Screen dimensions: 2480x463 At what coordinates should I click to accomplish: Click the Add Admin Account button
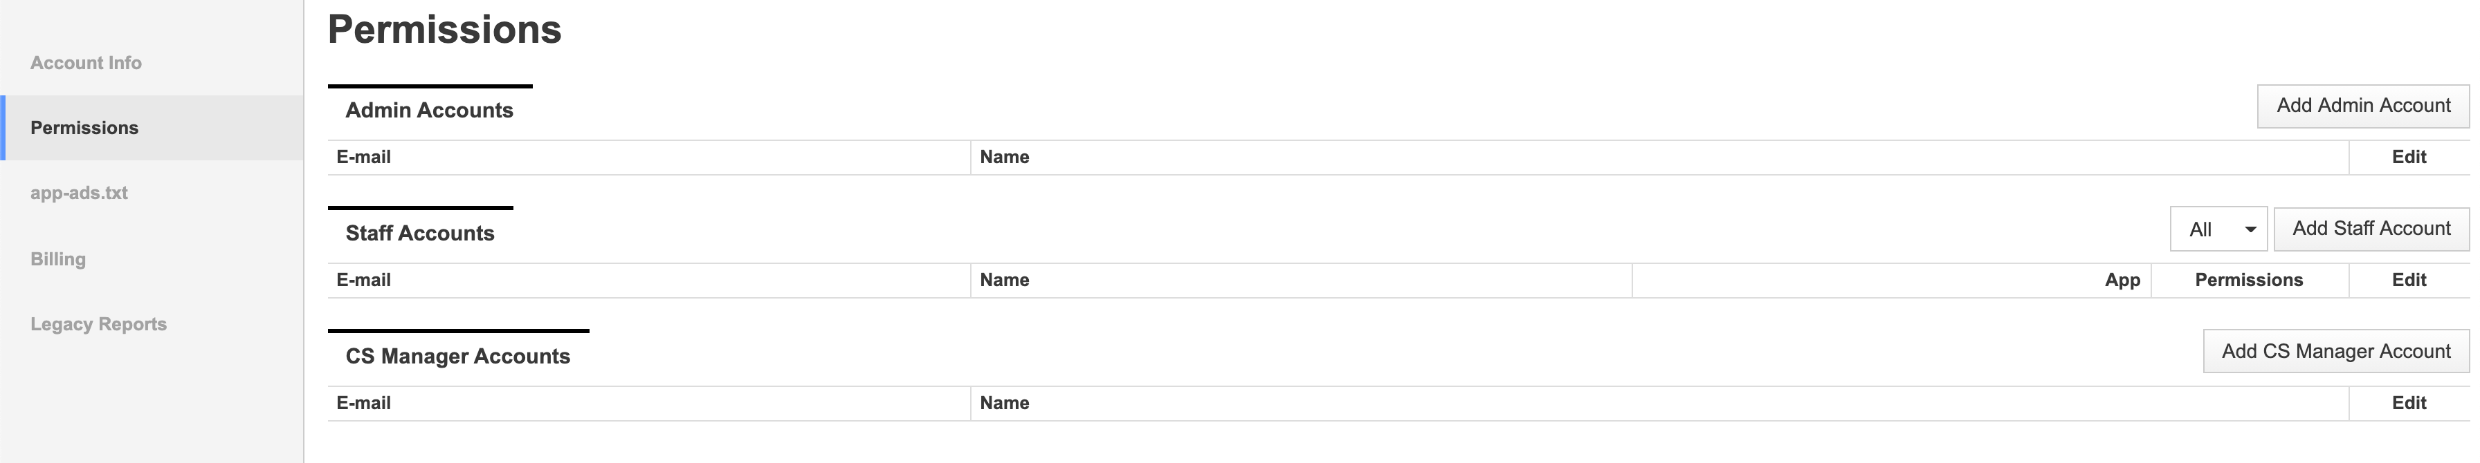click(x=2362, y=106)
